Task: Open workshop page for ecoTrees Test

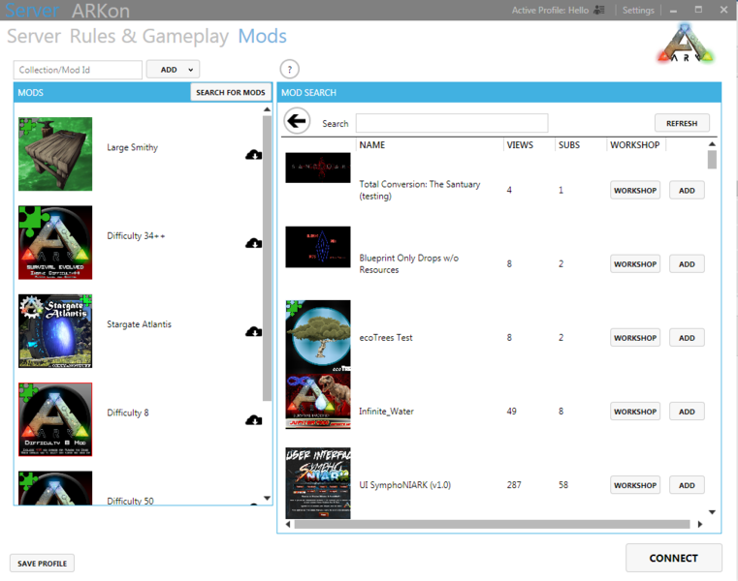Action: (x=635, y=338)
